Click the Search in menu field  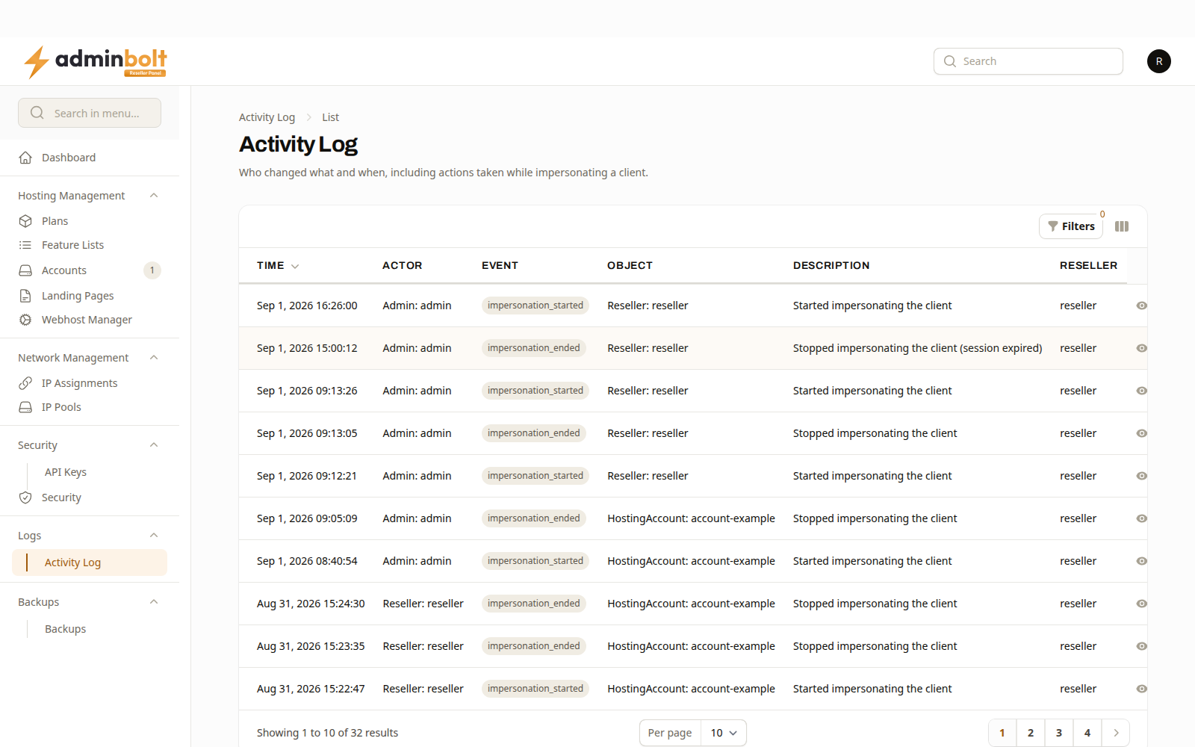(90, 113)
